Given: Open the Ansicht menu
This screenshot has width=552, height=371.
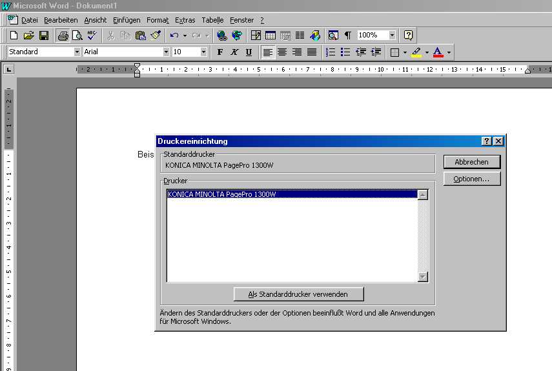Looking at the screenshot, I should click(x=96, y=21).
